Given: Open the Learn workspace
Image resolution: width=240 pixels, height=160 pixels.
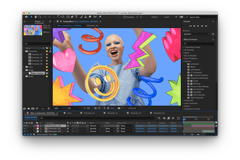Looking at the screenshot, I should tap(167, 17).
